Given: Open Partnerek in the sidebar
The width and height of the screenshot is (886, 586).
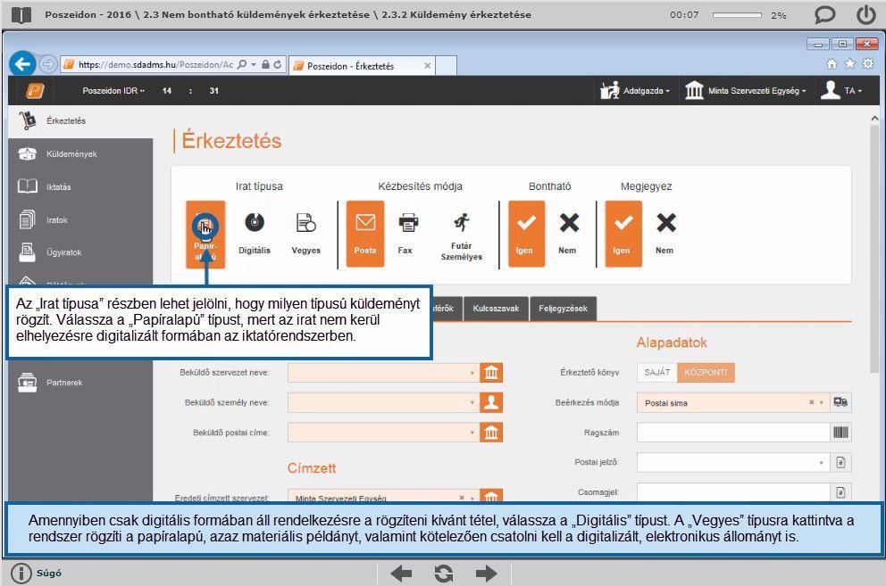Looking at the screenshot, I should [80, 383].
